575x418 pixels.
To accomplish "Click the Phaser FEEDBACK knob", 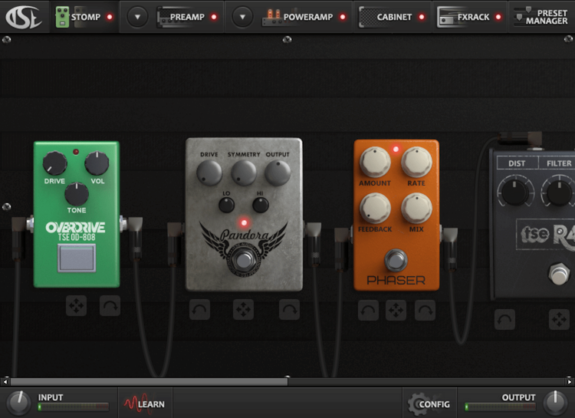I will coord(375,209).
